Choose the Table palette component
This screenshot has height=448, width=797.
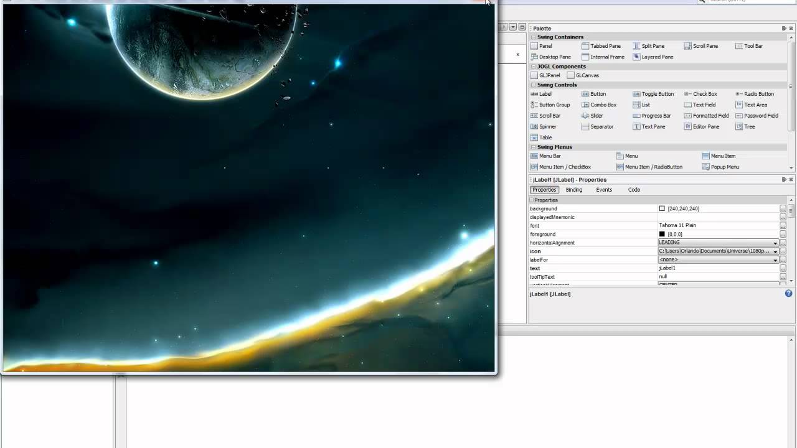pos(541,138)
